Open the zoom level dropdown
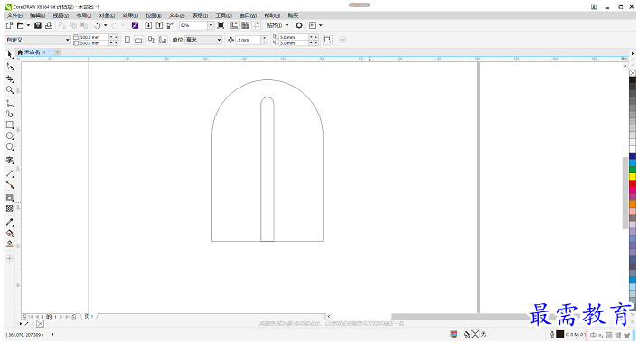This screenshot has height=343, width=639. coord(211,25)
